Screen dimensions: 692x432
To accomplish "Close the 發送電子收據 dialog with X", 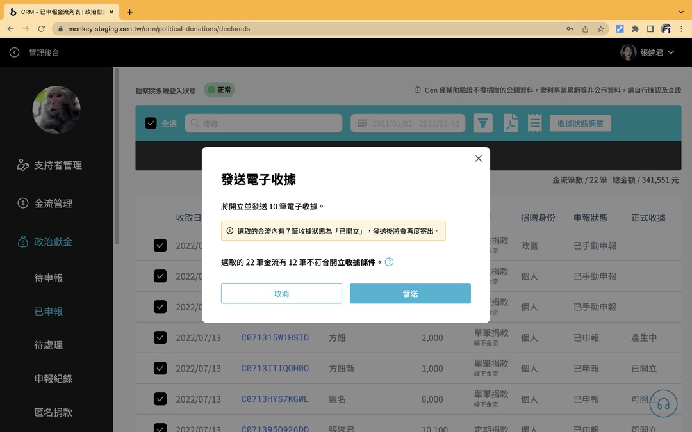I will click(478, 158).
